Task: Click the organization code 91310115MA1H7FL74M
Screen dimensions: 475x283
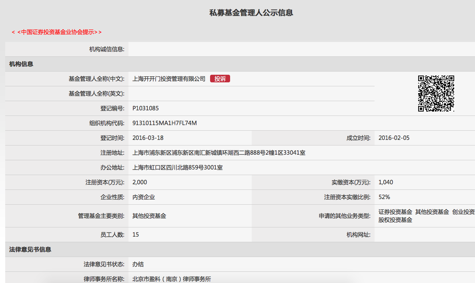Action: coord(164,123)
